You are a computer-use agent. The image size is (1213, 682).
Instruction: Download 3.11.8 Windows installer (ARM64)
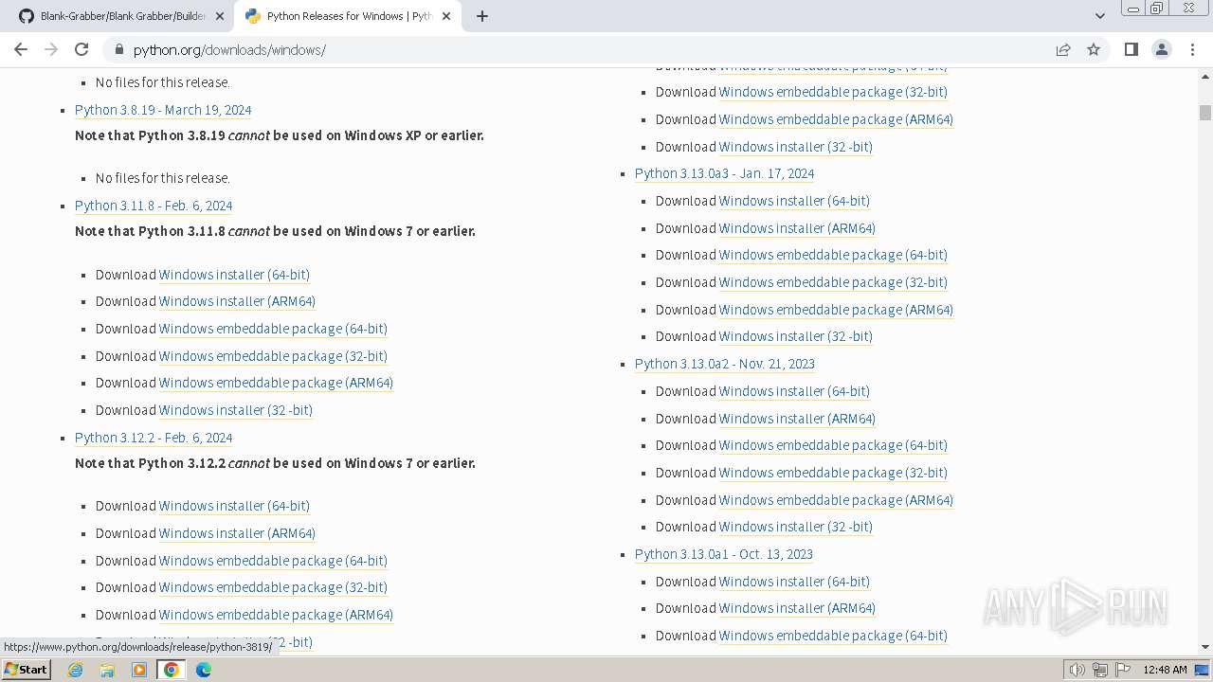coord(237,301)
